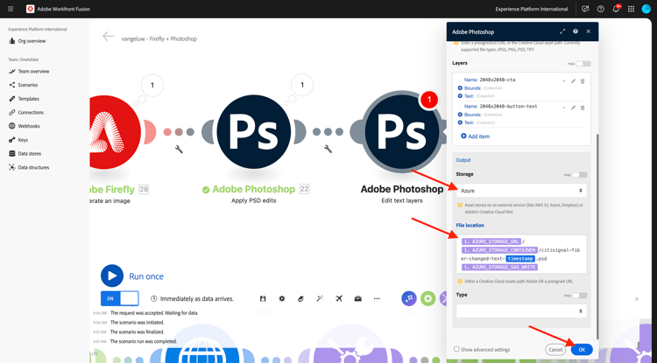The height and width of the screenshot is (363, 657).
Task: Open the Apply PSD edits Photoshop module
Action: click(254, 132)
